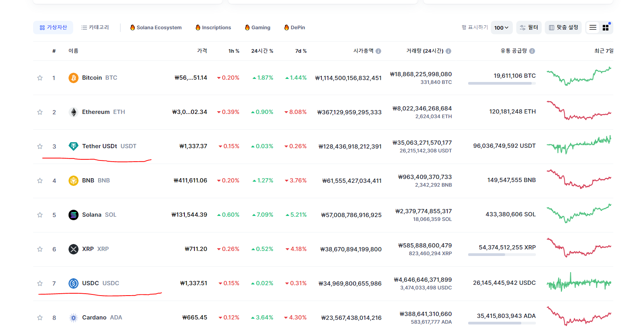Open the DePin category
The width and height of the screenshot is (636, 331).
pyautogui.click(x=295, y=27)
